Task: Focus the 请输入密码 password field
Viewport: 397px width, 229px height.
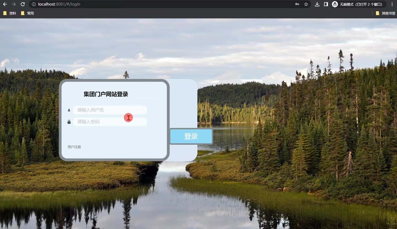Action: pyautogui.click(x=110, y=122)
